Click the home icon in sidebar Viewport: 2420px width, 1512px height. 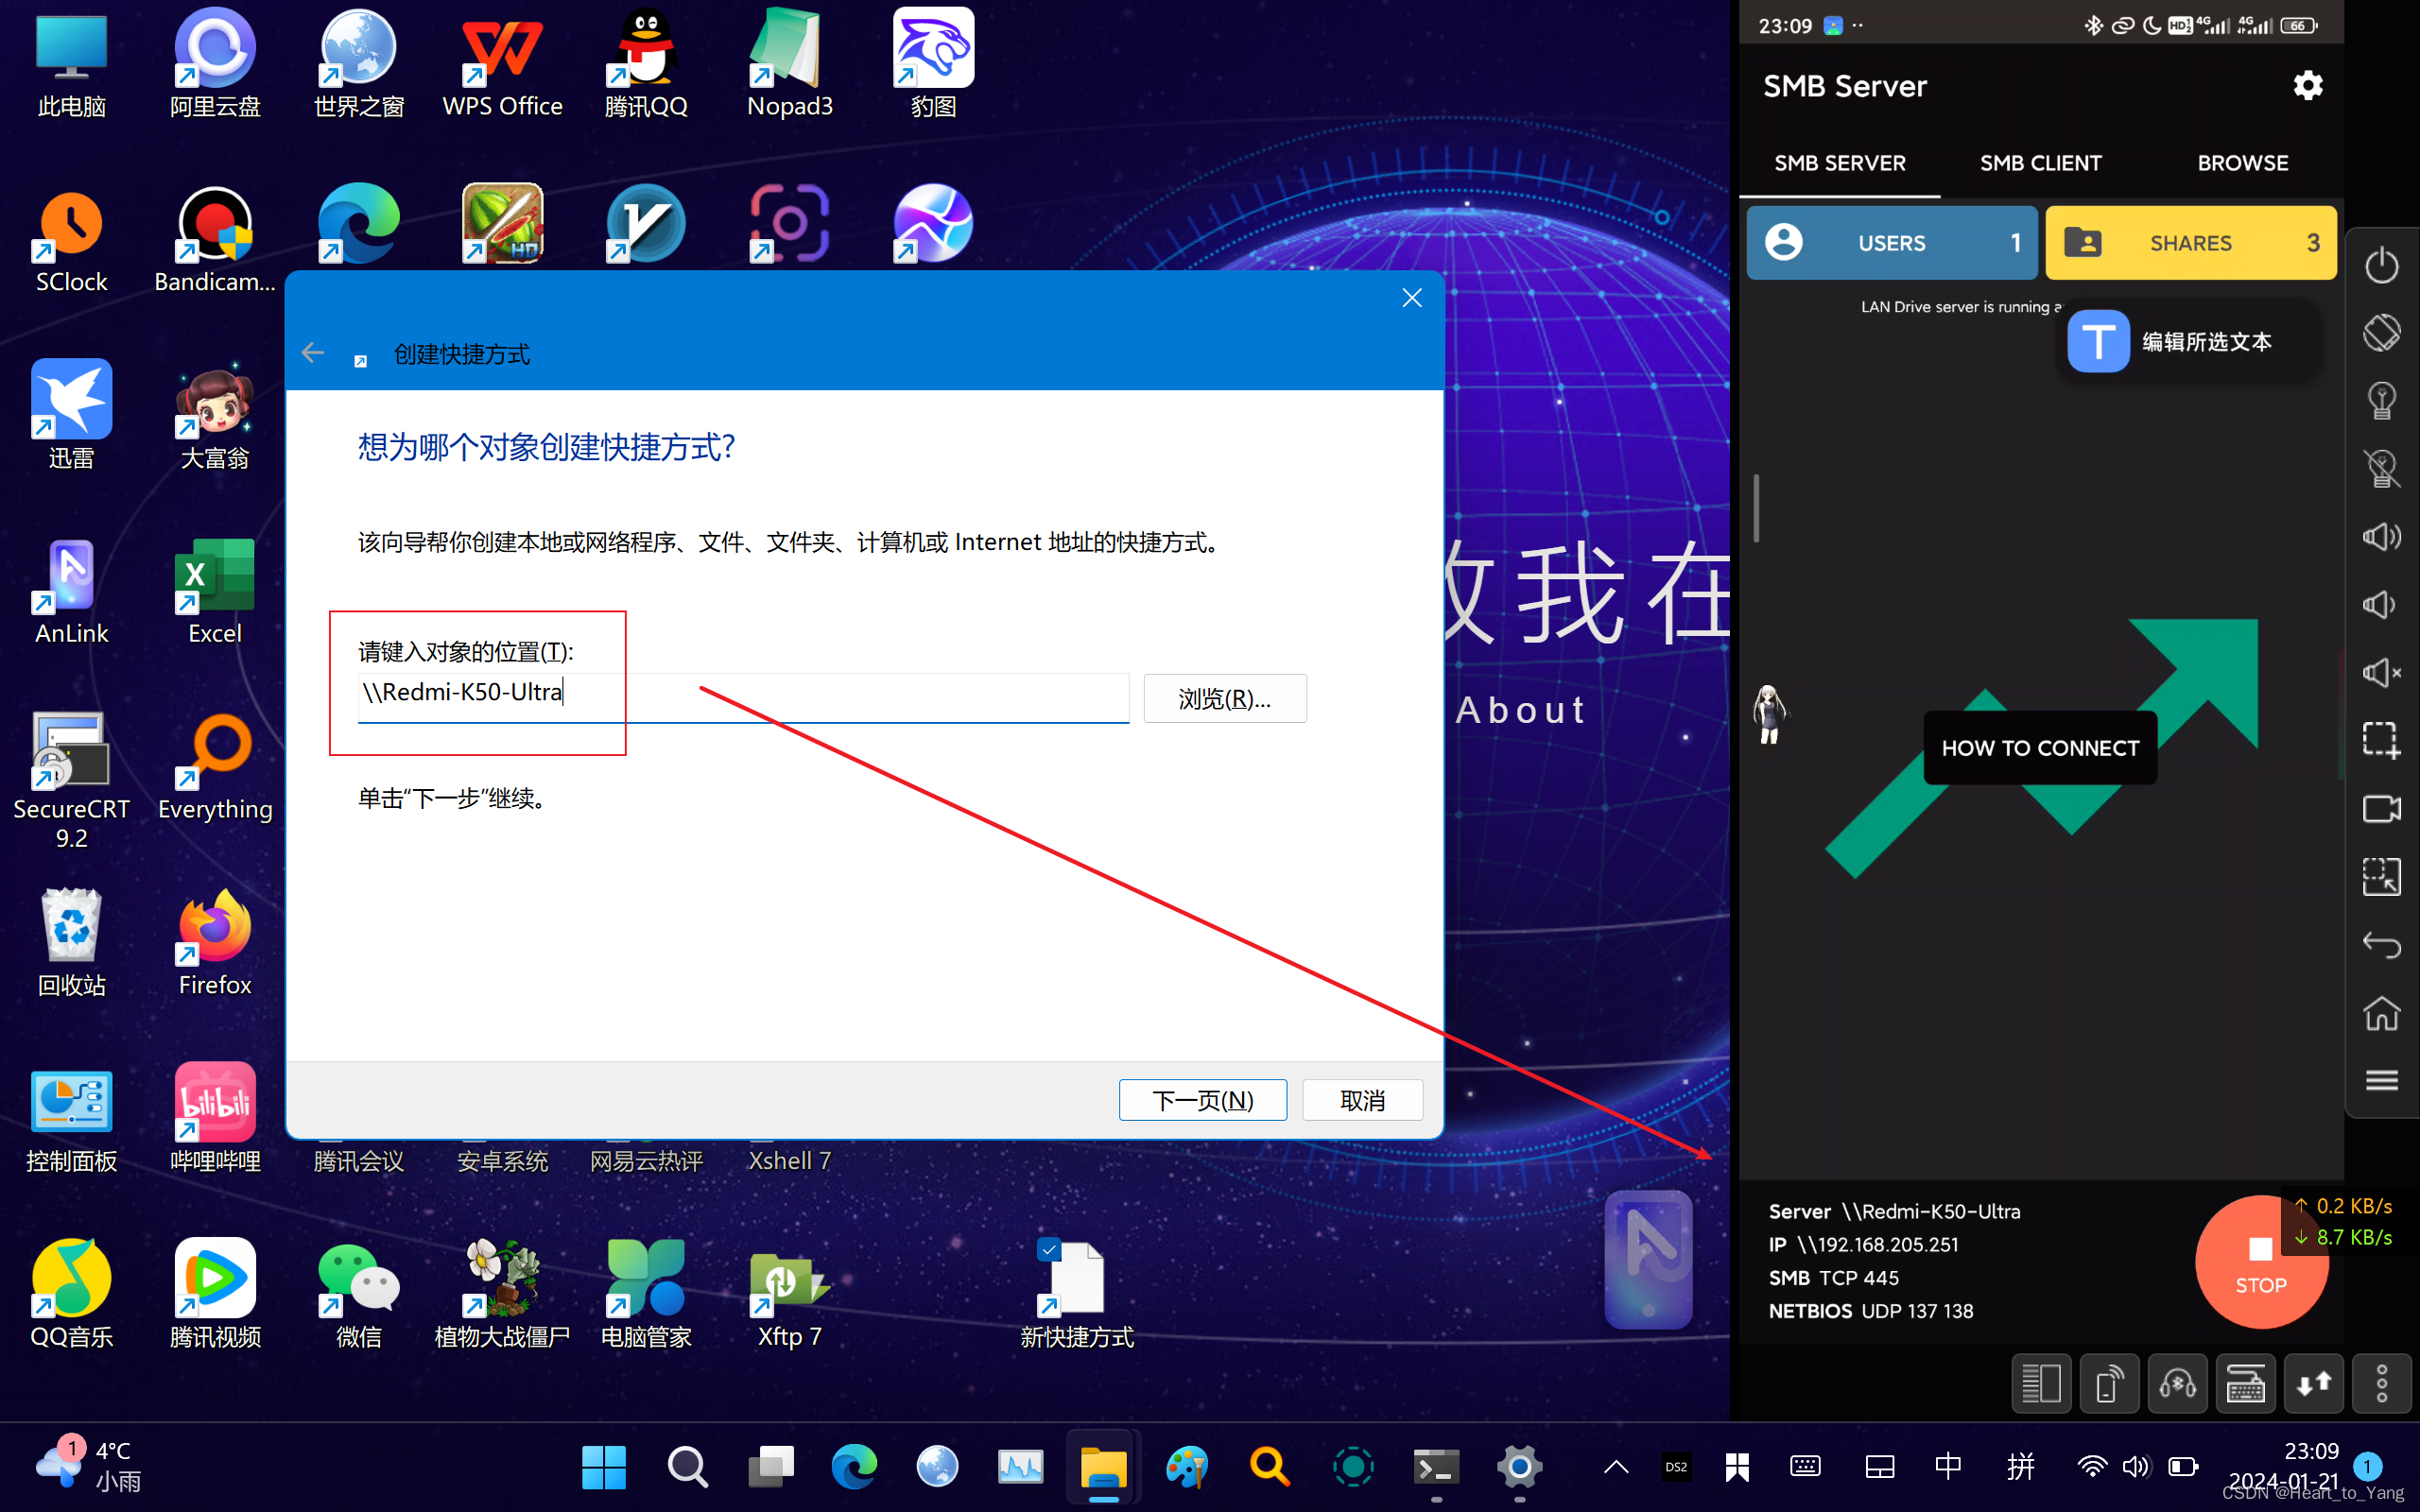click(2381, 1013)
